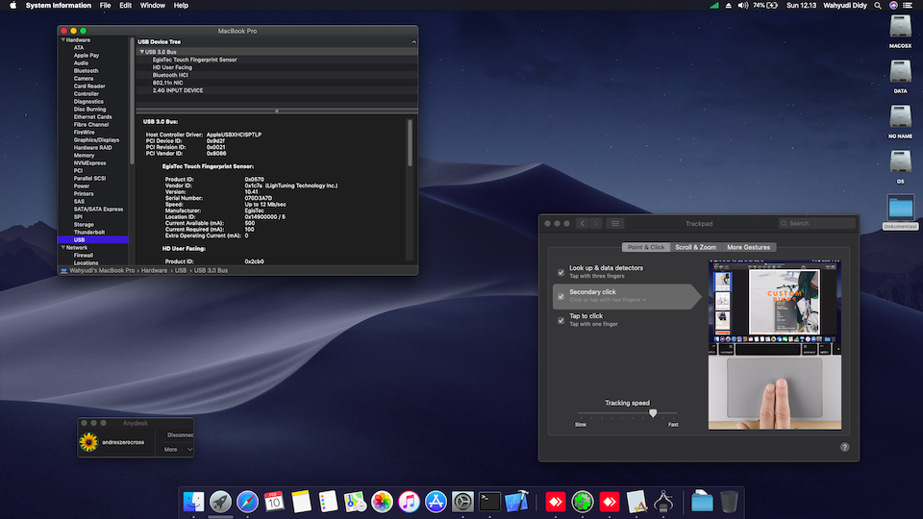Collapse the Hardware section in sidebar
Image resolution: width=923 pixels, height=519 pixels.
tap(63, 40)
